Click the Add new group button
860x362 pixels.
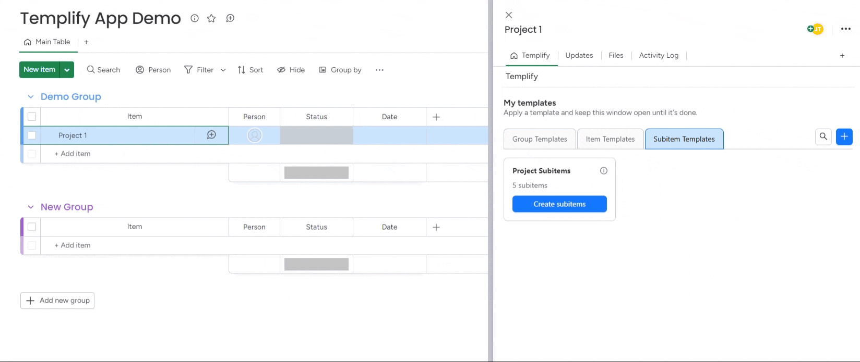[57, 301]
